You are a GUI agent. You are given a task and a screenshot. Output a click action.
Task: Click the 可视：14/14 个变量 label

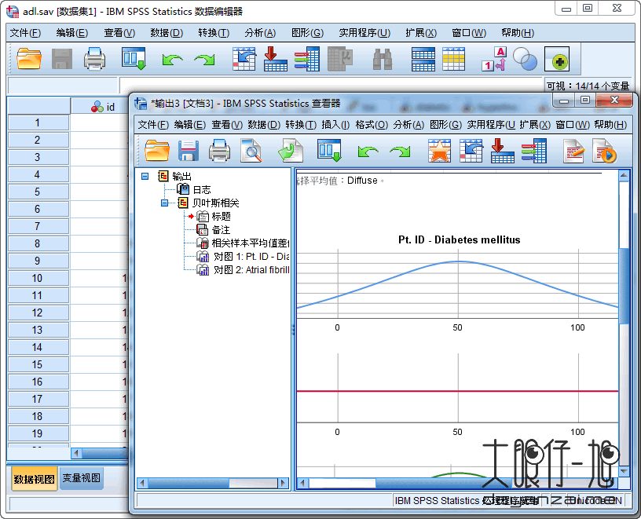(x=588, y=86)
